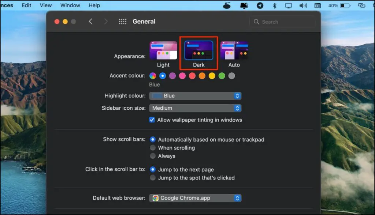This screenshot has width=375, height=215.
Task: Choose Jump to the spot that's clicked
Action: pyautogui.click(x=153, y=178)
